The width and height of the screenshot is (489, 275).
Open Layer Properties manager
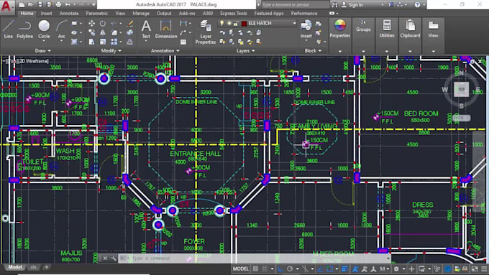point(205,32)
